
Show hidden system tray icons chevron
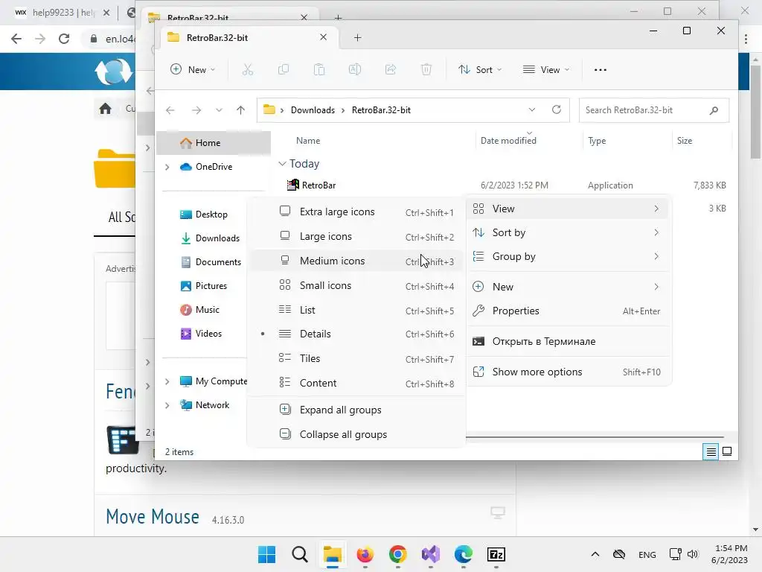pos(595,554)
